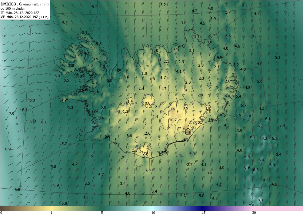Click the map value 6.6

click(x=256, y=170)
